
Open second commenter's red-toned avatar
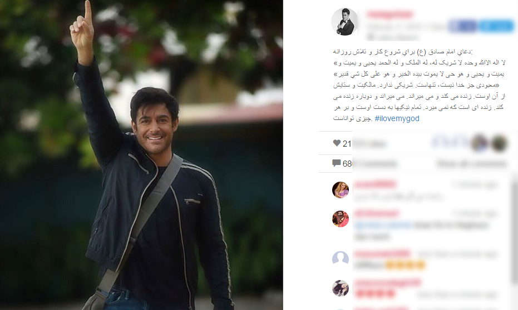(341, 219)
